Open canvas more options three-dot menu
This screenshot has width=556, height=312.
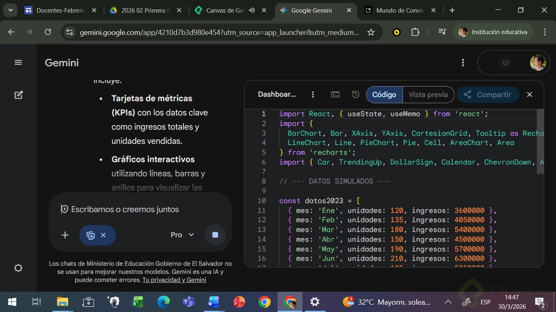(313, 95)
